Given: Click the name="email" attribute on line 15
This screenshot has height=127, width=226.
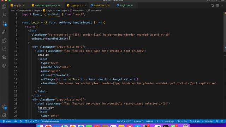Looking at the screenshot, I should point(50,71).
